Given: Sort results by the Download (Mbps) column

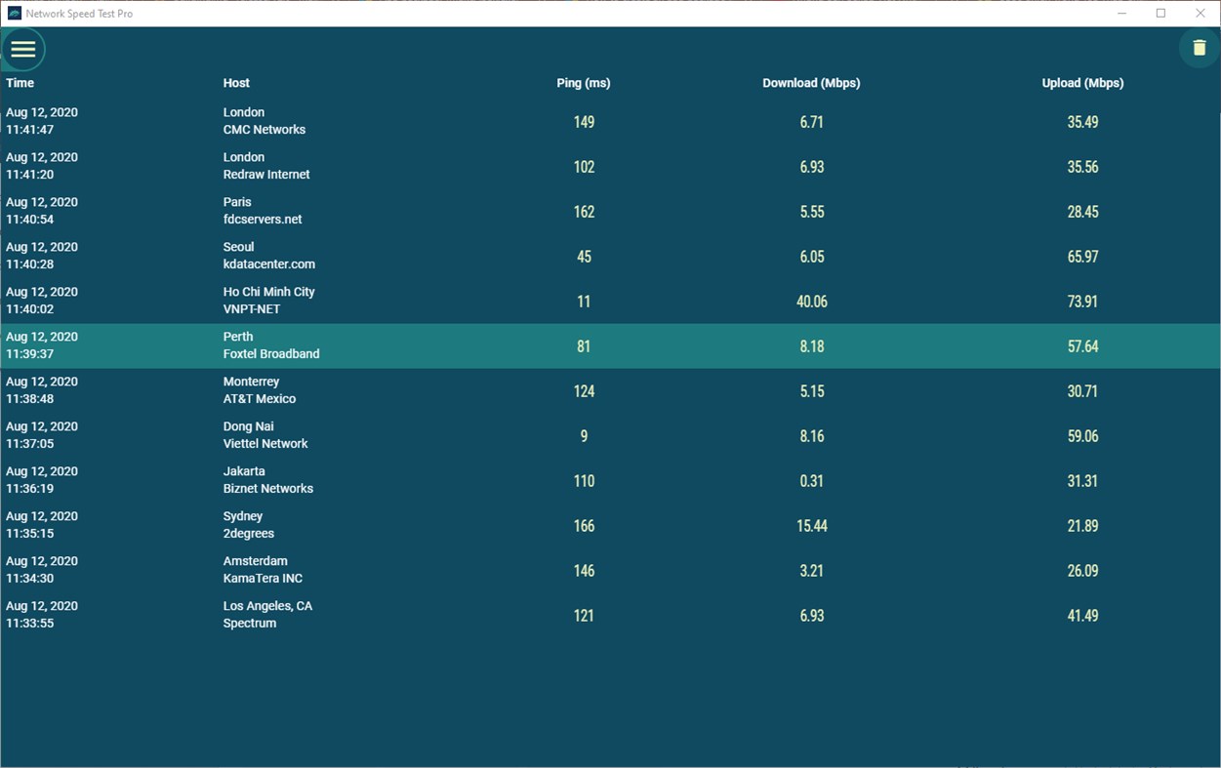Looking at the screenshot, I should (x=811, y=83).
